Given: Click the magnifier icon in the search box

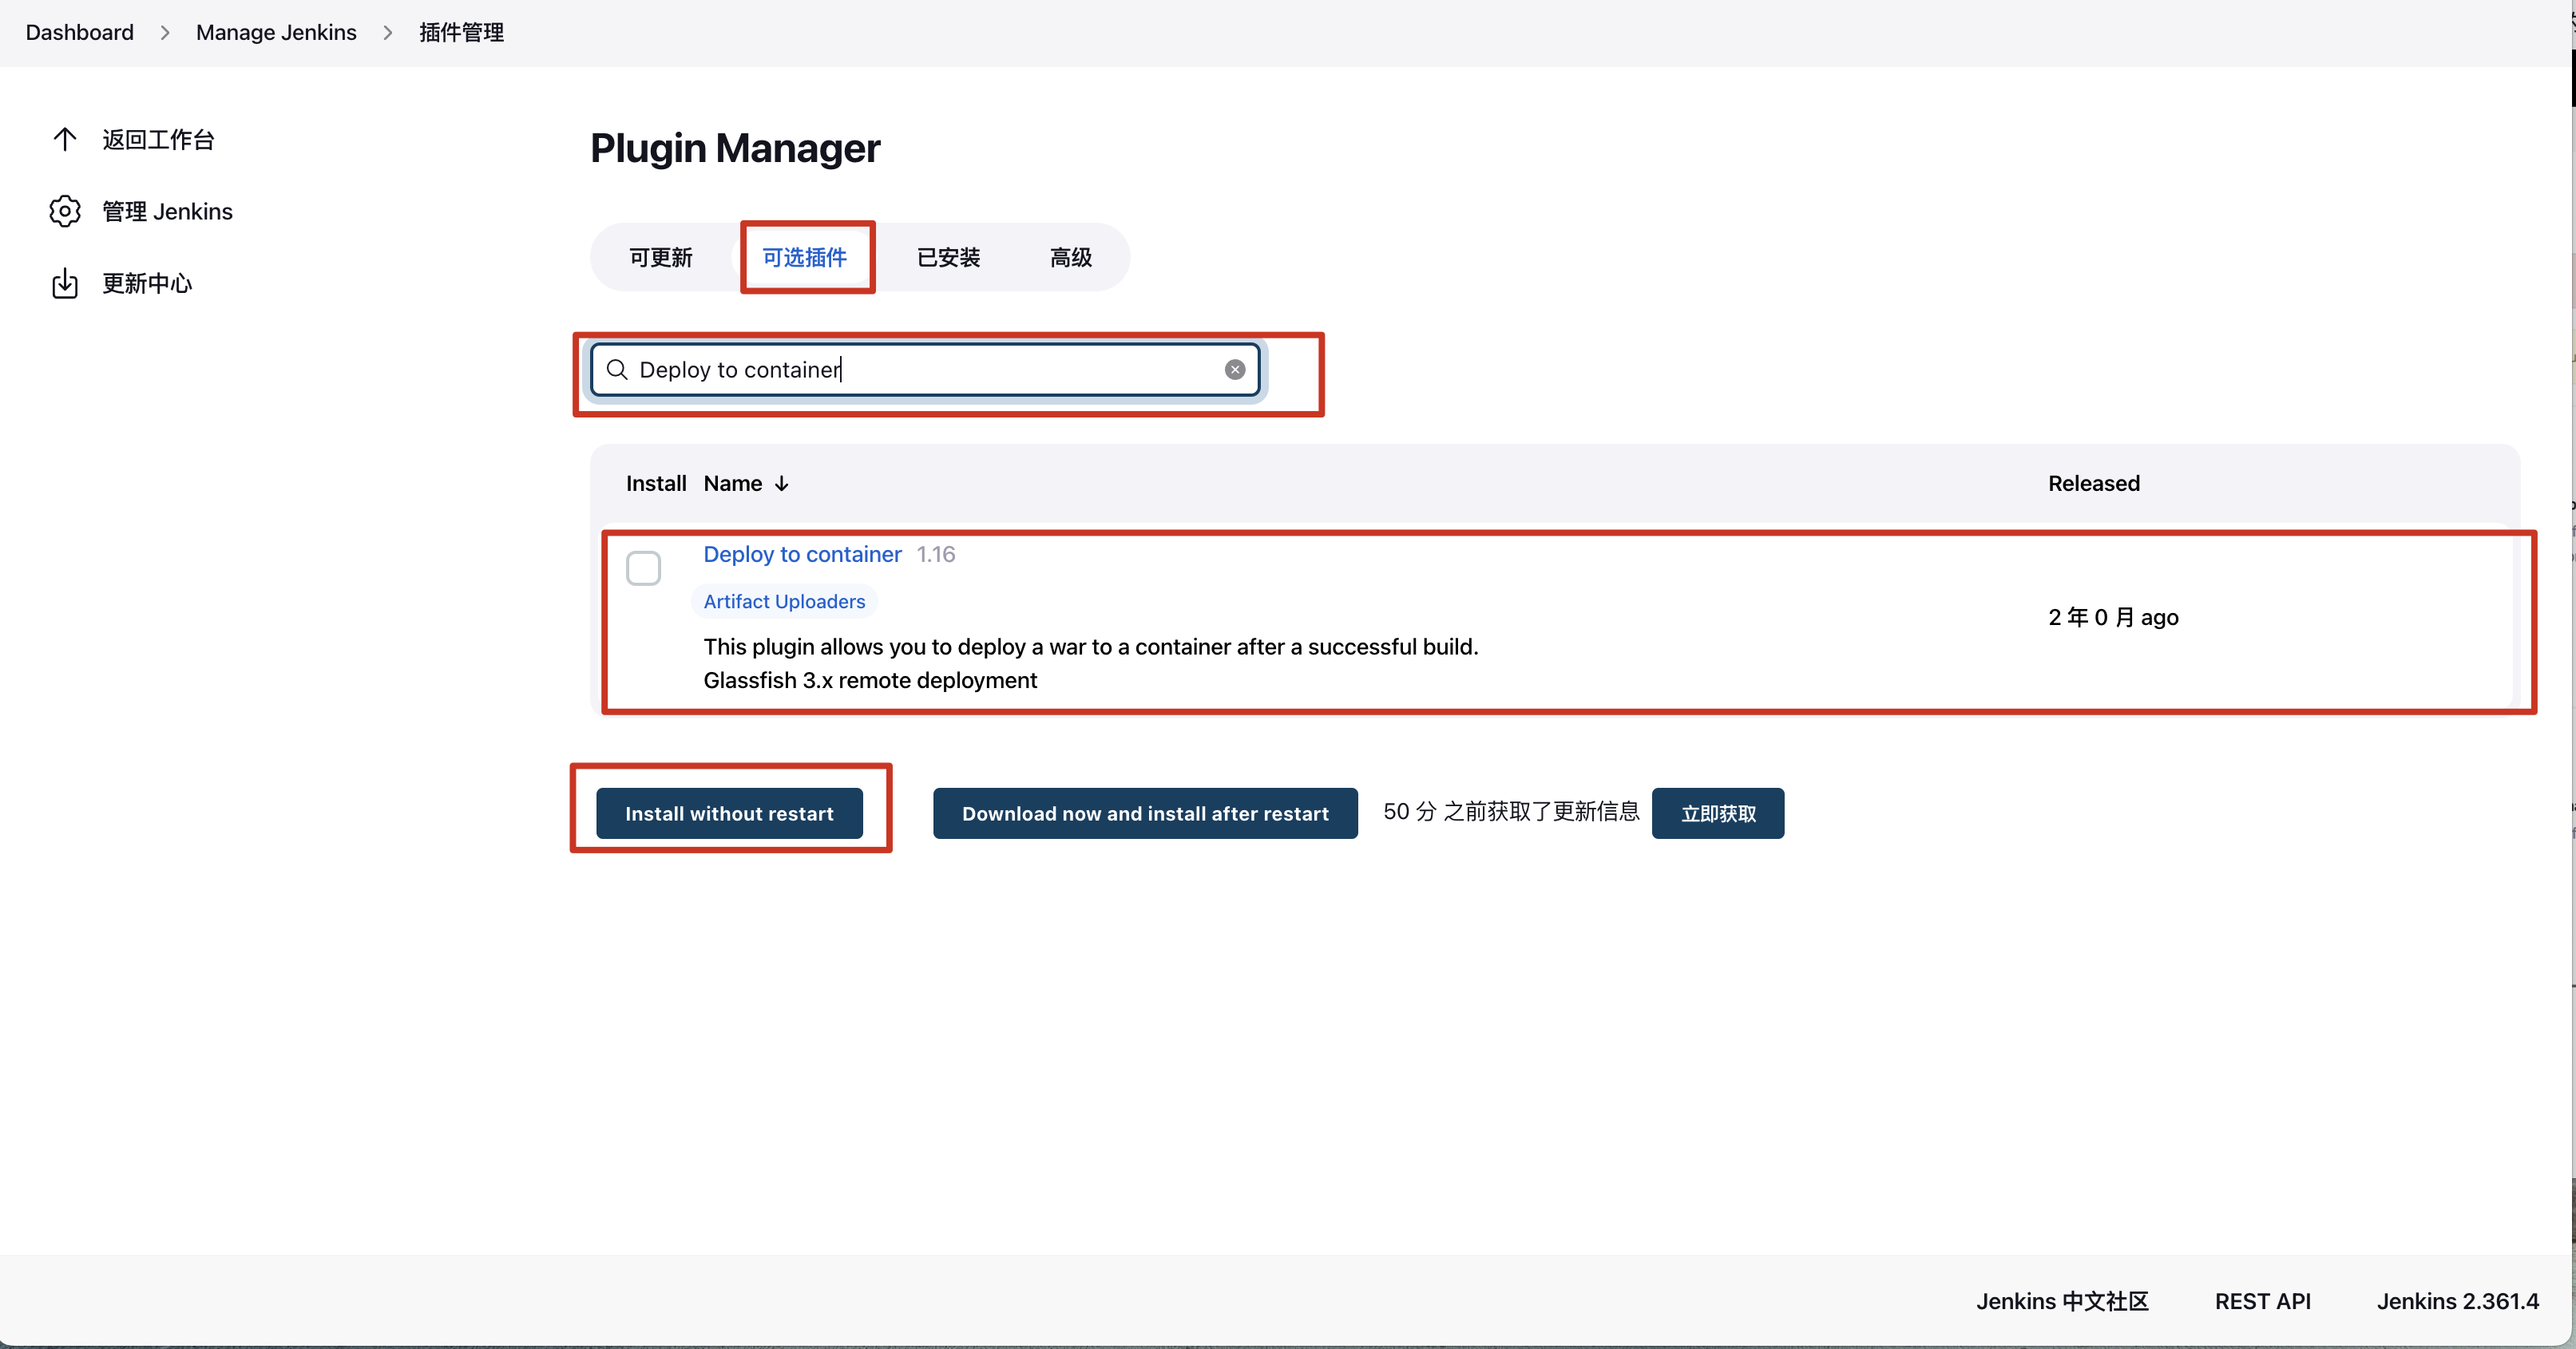Looking at the screenshot, I should (x=617, y=370).
